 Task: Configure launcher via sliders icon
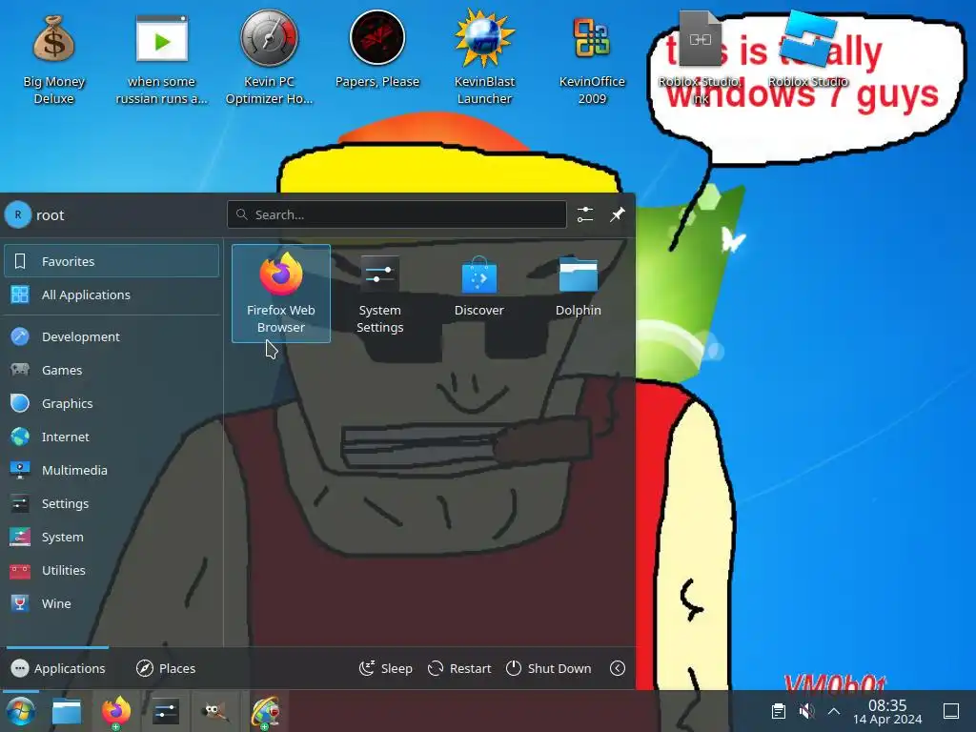click(x=585, y=214)
